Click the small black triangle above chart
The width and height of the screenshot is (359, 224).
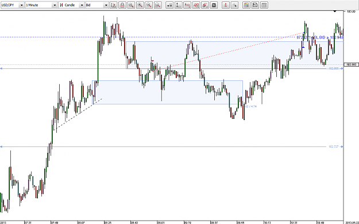click(x=335, y=11)
